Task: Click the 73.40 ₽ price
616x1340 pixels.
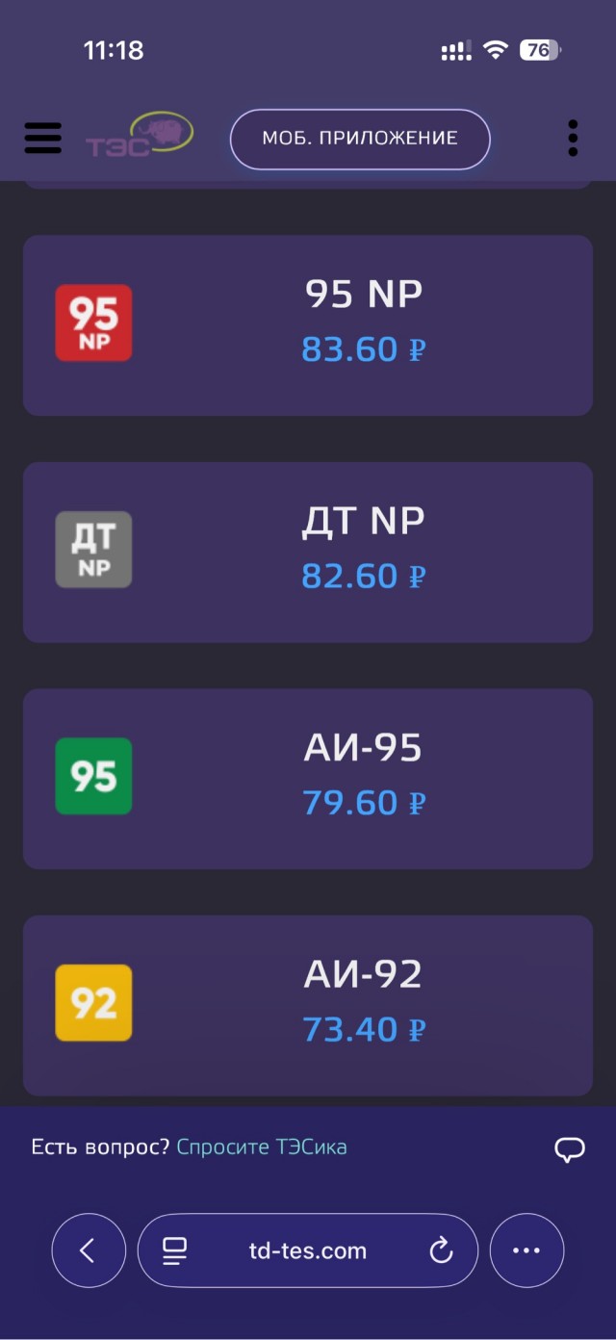Action: coord(363,1030)
